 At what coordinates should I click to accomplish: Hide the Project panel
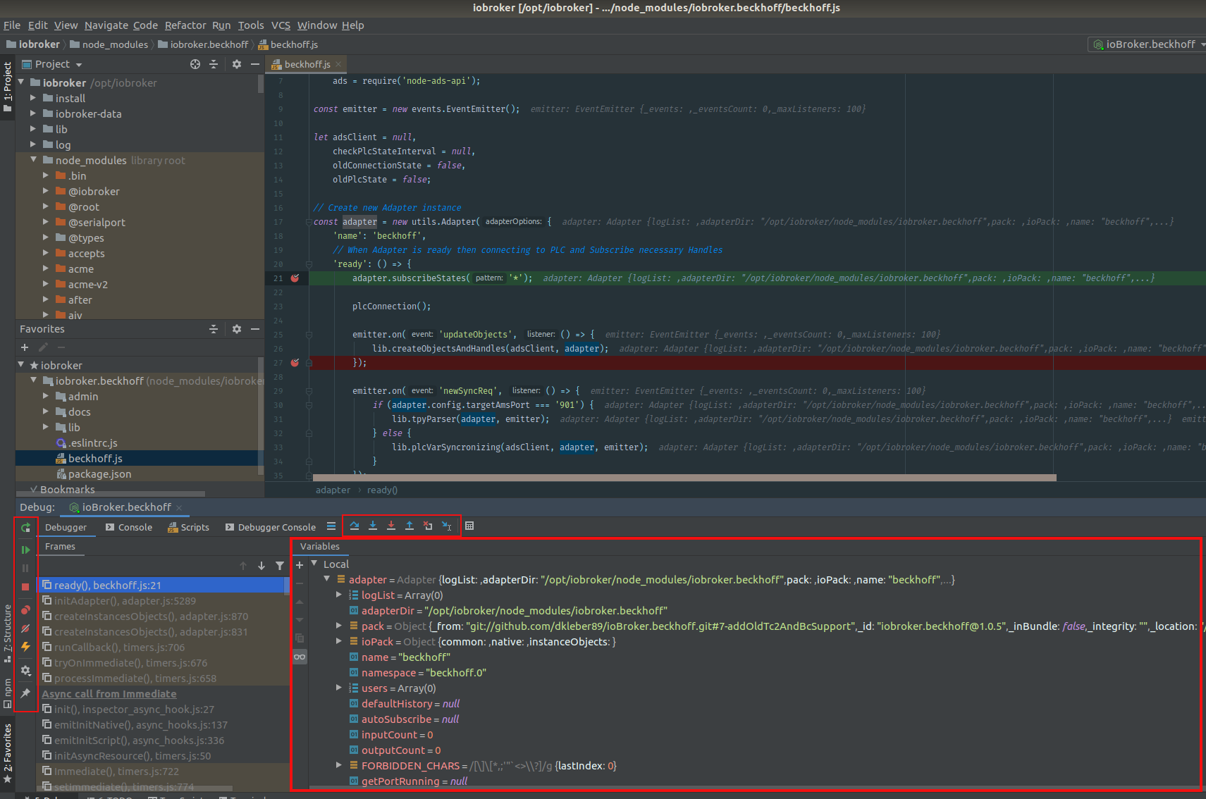pyautogui.click(x=255, y=64)
